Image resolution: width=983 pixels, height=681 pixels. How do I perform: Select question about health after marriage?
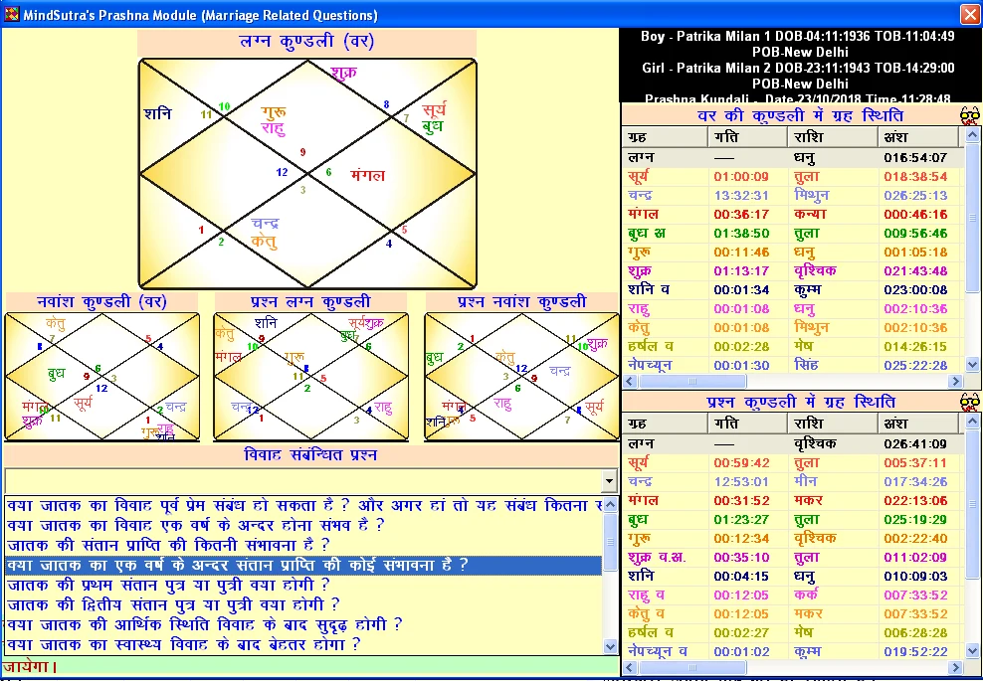tap(304, 644)
